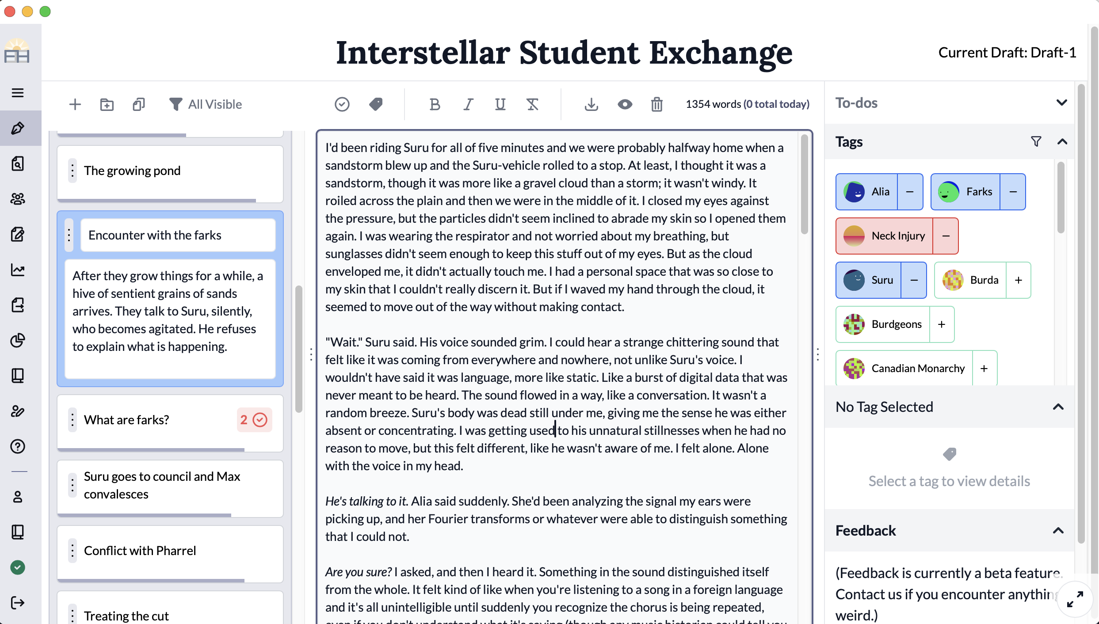
Task: Open the All Visible filter dropdown
Action: coord(206,104)
